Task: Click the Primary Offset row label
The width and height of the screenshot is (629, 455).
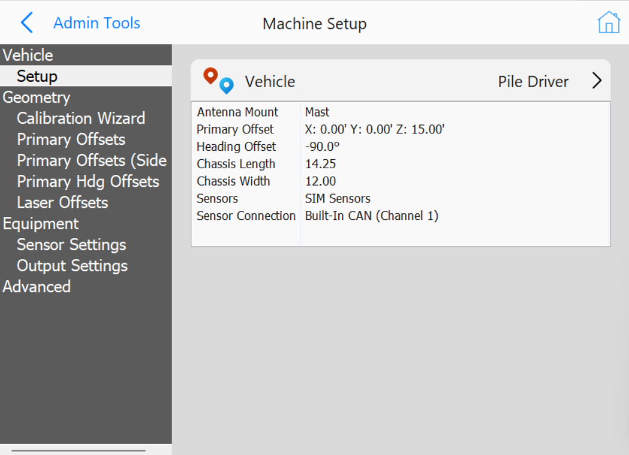Action: (x=235, y=129)
